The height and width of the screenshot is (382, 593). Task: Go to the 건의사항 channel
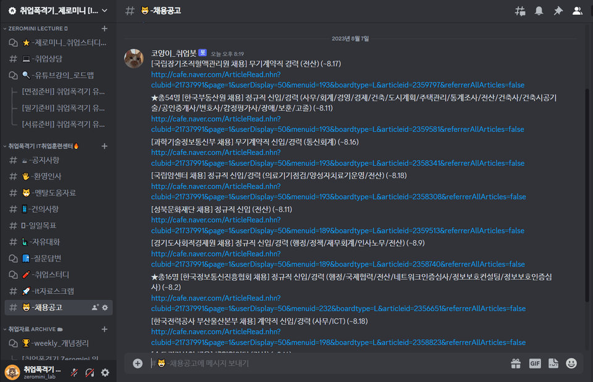(x=58, y=209)
